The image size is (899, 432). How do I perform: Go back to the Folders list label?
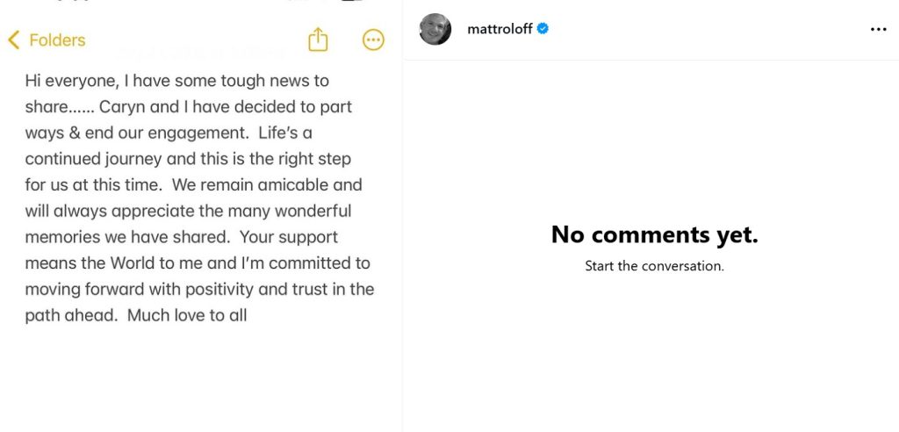pos(57,40)
